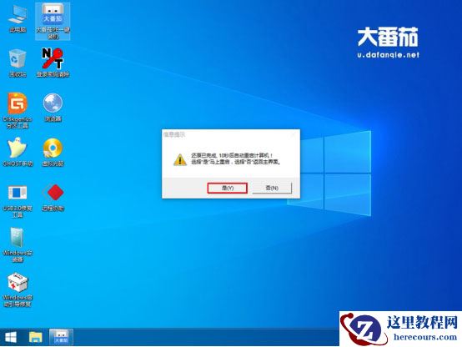Click the yellow warning triangle in dialog
The width and height of the screenshot is (462, 347).
(180, 159)
